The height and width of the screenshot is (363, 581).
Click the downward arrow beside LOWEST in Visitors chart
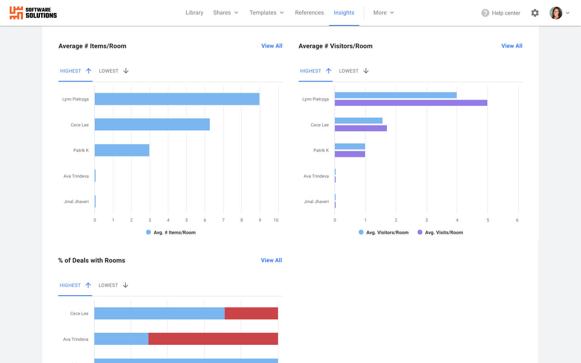366,71
